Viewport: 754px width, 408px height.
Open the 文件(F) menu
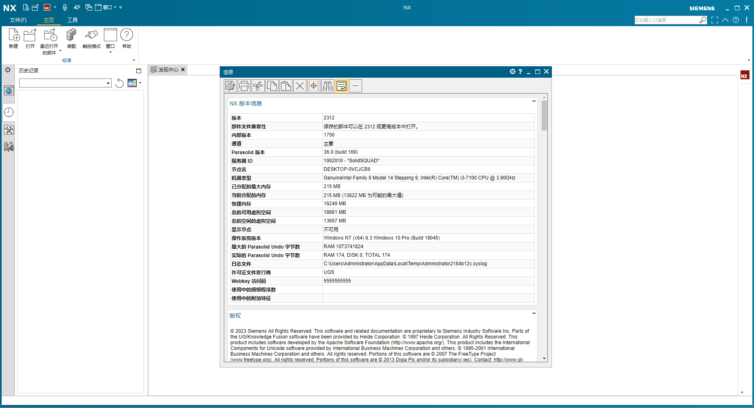click(18, 20)
